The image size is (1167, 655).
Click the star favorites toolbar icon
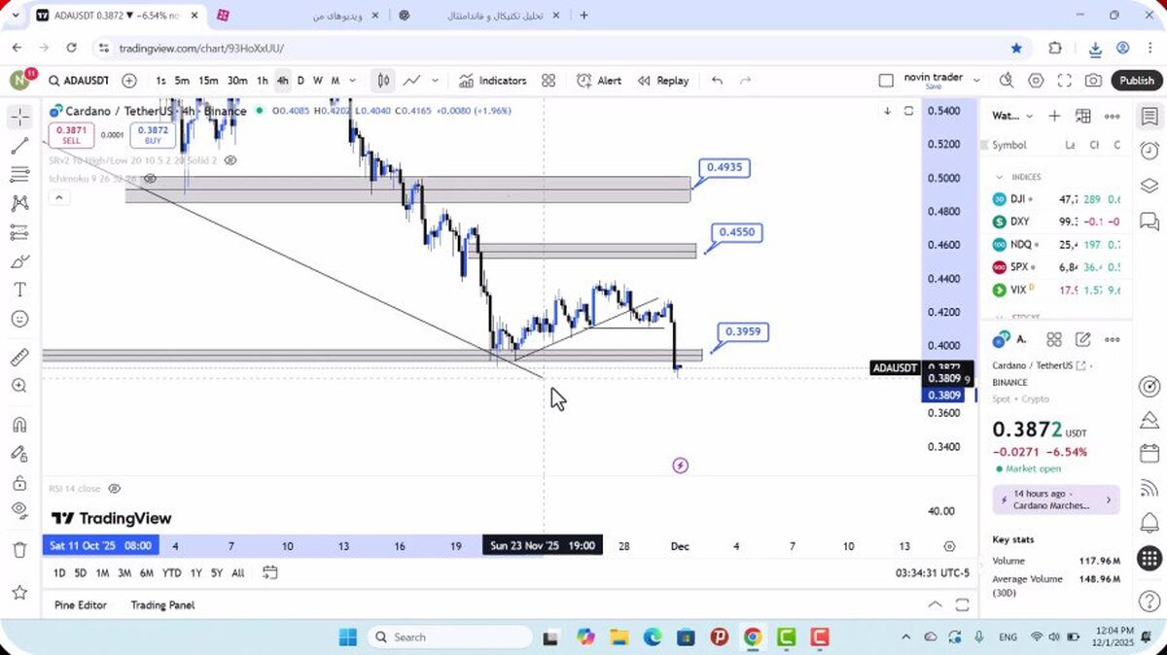pyautogui.click(x=19, y=592)
